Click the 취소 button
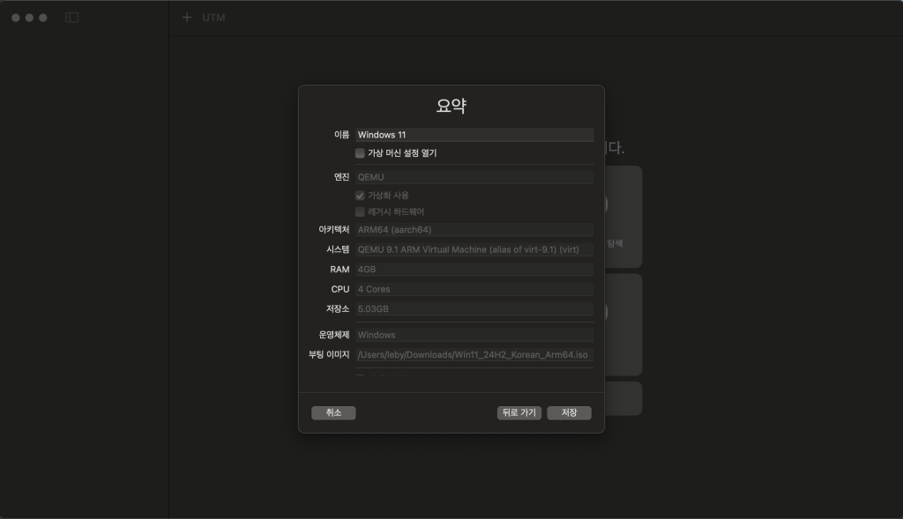Screen dimensions: 903x519 [333, 412]
